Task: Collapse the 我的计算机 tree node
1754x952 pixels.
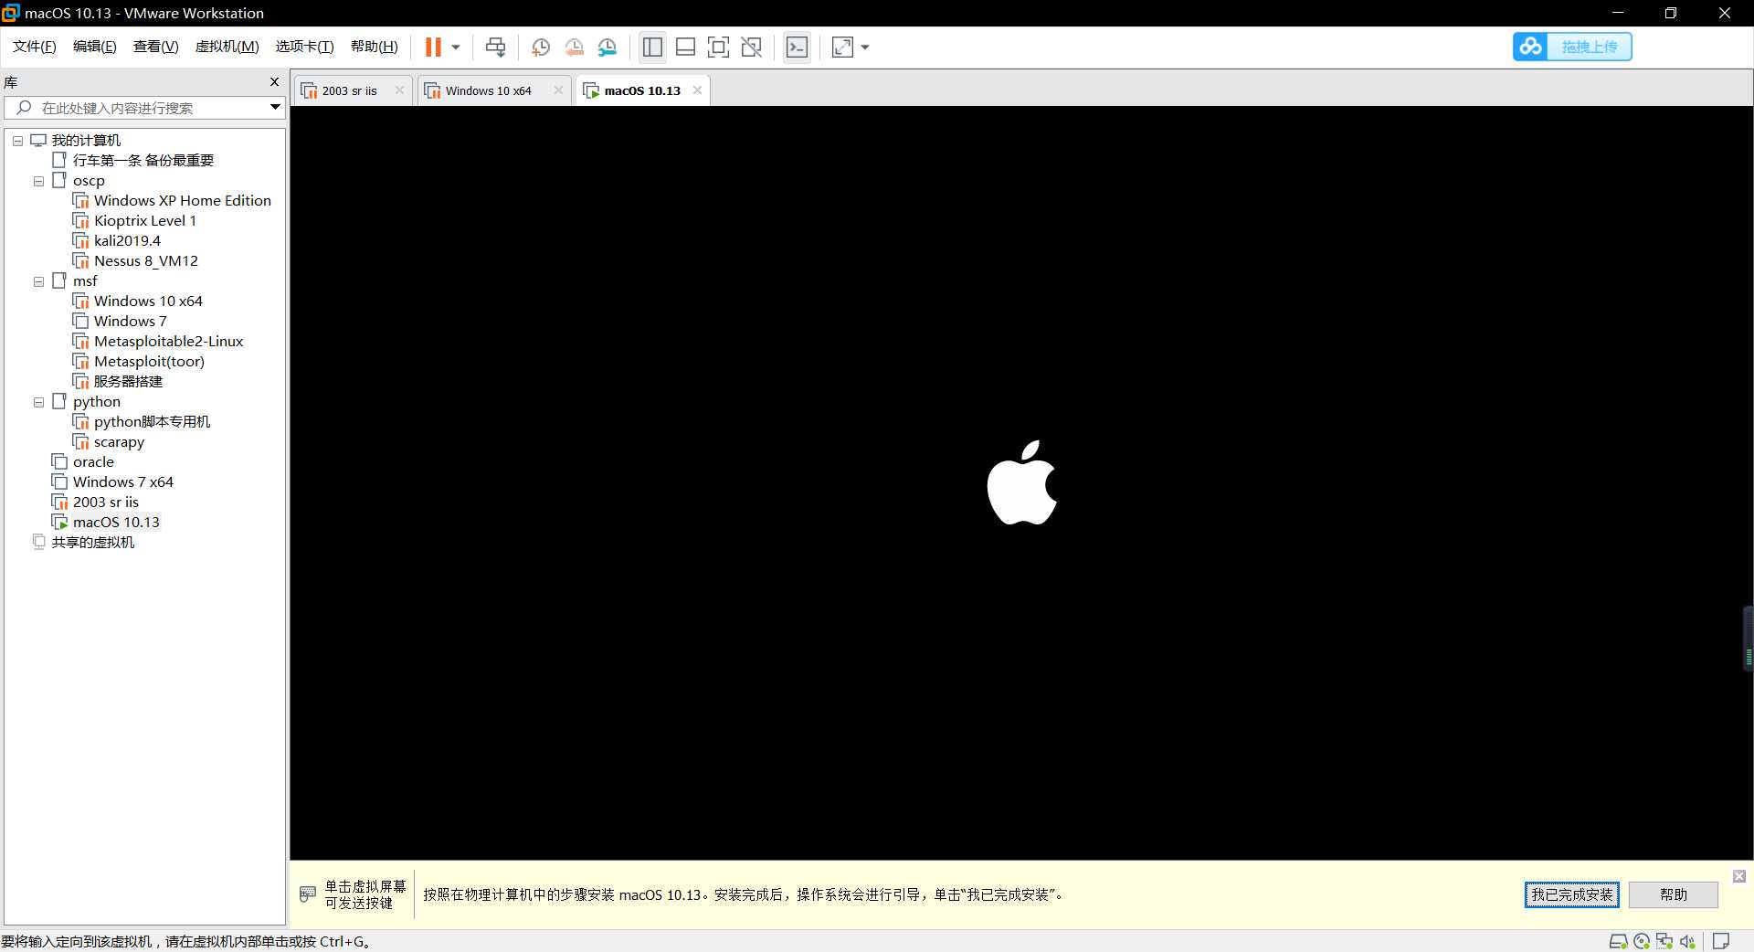Action: click(17, 141)
